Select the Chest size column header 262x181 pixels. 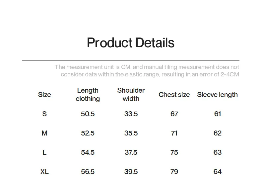[174, 95]
